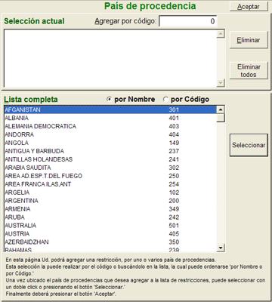Click the Eliminar todos button

pos(249,71)
